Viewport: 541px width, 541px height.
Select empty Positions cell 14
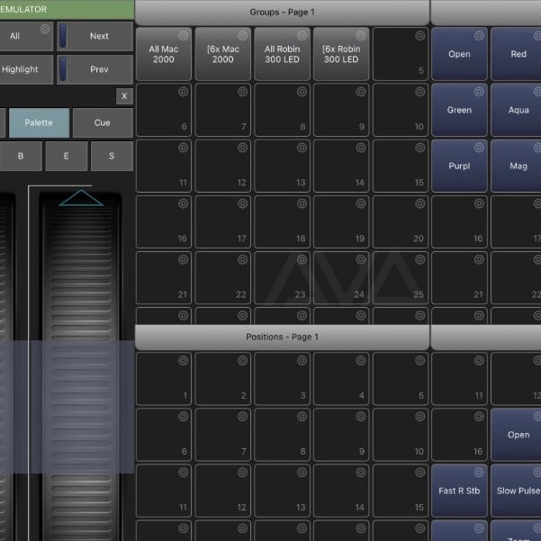tap(341, 491)
